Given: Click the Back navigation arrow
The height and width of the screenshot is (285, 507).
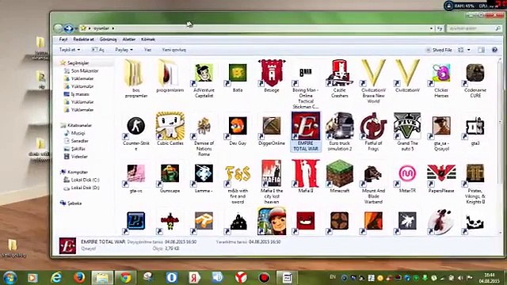Looking at the screenshot, I should coord(59,28).
